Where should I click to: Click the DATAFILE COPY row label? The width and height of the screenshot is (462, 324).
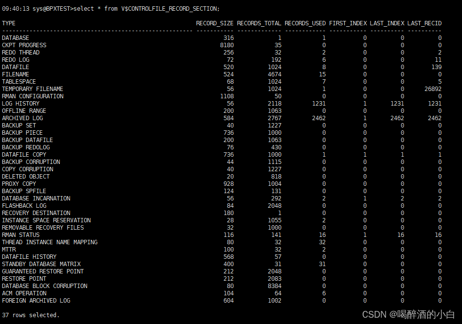point(24,155)
